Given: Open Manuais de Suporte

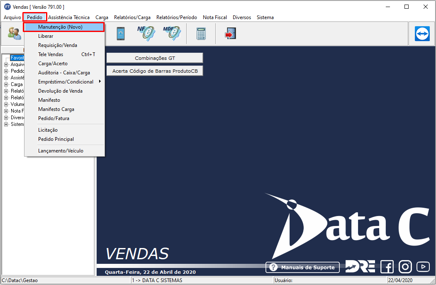Looking at the screenshot, I should point(302,267).
